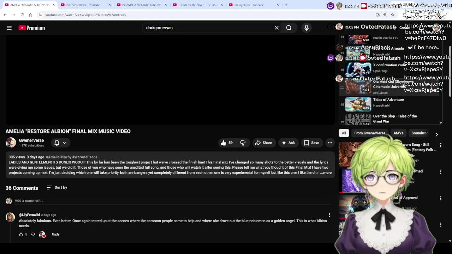Open menu for Seal of Approval recommendation
452x254 pixels.
point(440,198)
